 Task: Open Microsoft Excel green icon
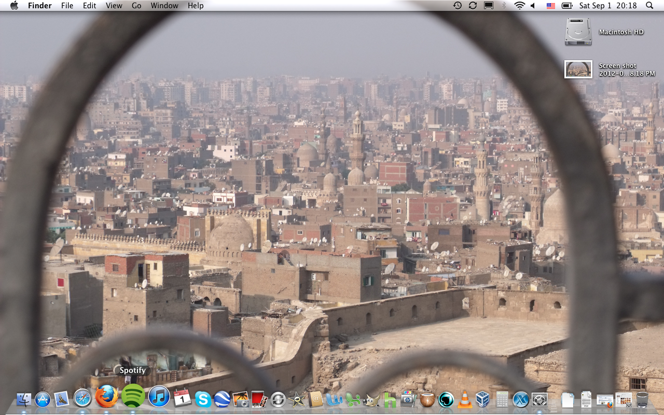[x=353, y=399]
